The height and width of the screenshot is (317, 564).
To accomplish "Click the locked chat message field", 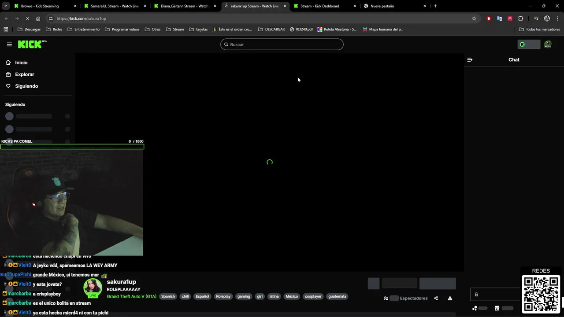I will [x=496, y=294].
